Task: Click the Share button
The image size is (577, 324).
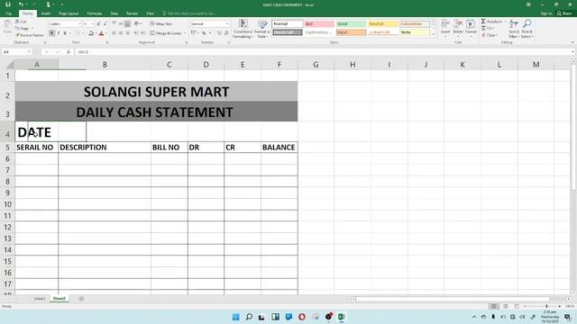Action: coord(564,13)
